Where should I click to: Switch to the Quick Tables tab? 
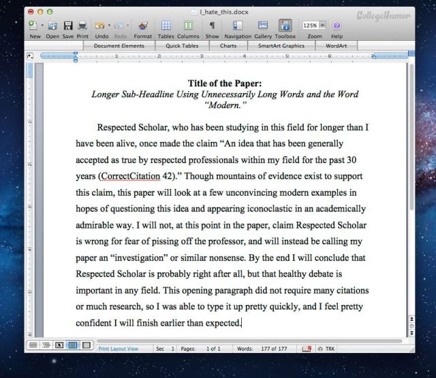click(x=182, y=46)
